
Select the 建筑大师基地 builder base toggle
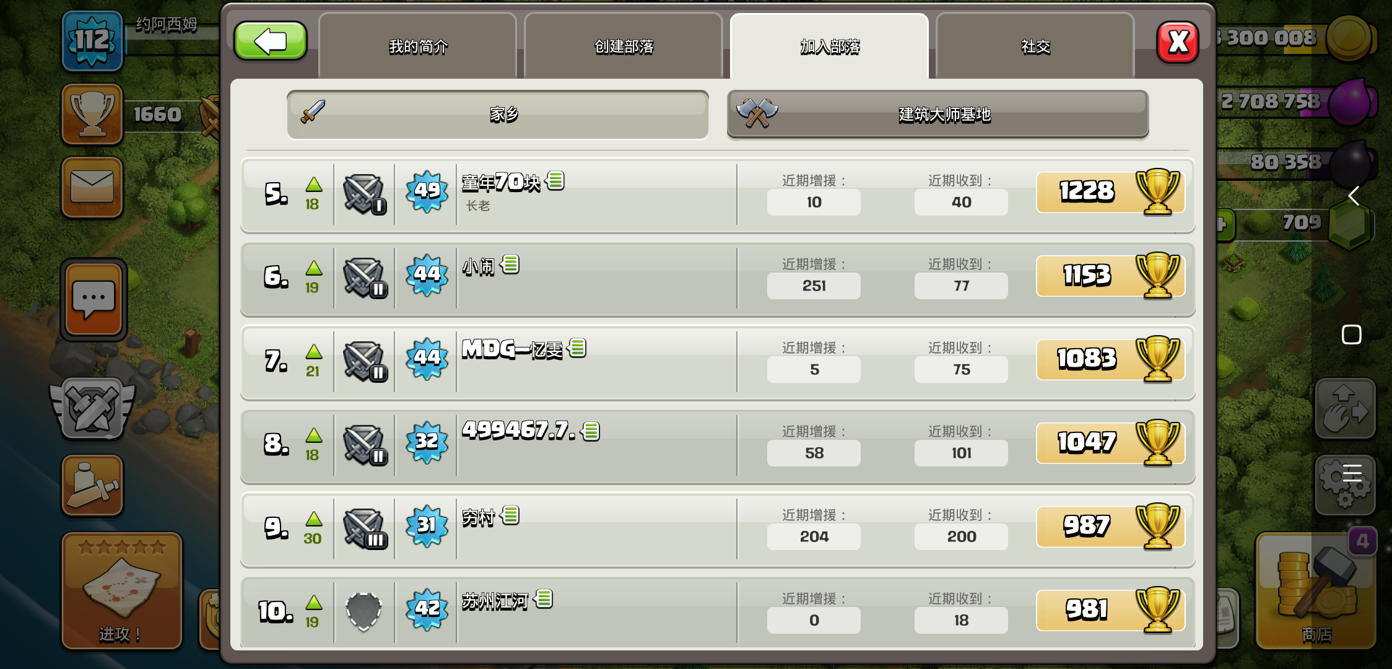[938, 115]
